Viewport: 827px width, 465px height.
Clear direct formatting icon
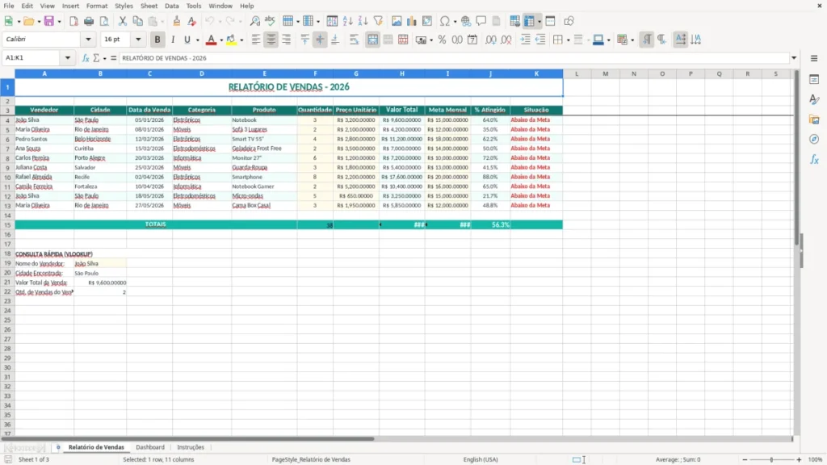pyautogui.click(x=192, y=21)
